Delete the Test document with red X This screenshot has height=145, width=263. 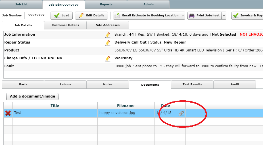coord(8,113)
